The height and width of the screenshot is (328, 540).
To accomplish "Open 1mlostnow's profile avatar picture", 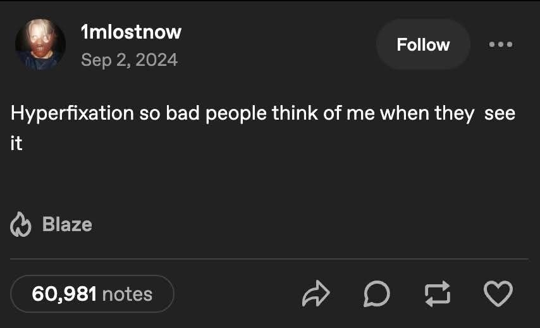I will pos(40,44).
